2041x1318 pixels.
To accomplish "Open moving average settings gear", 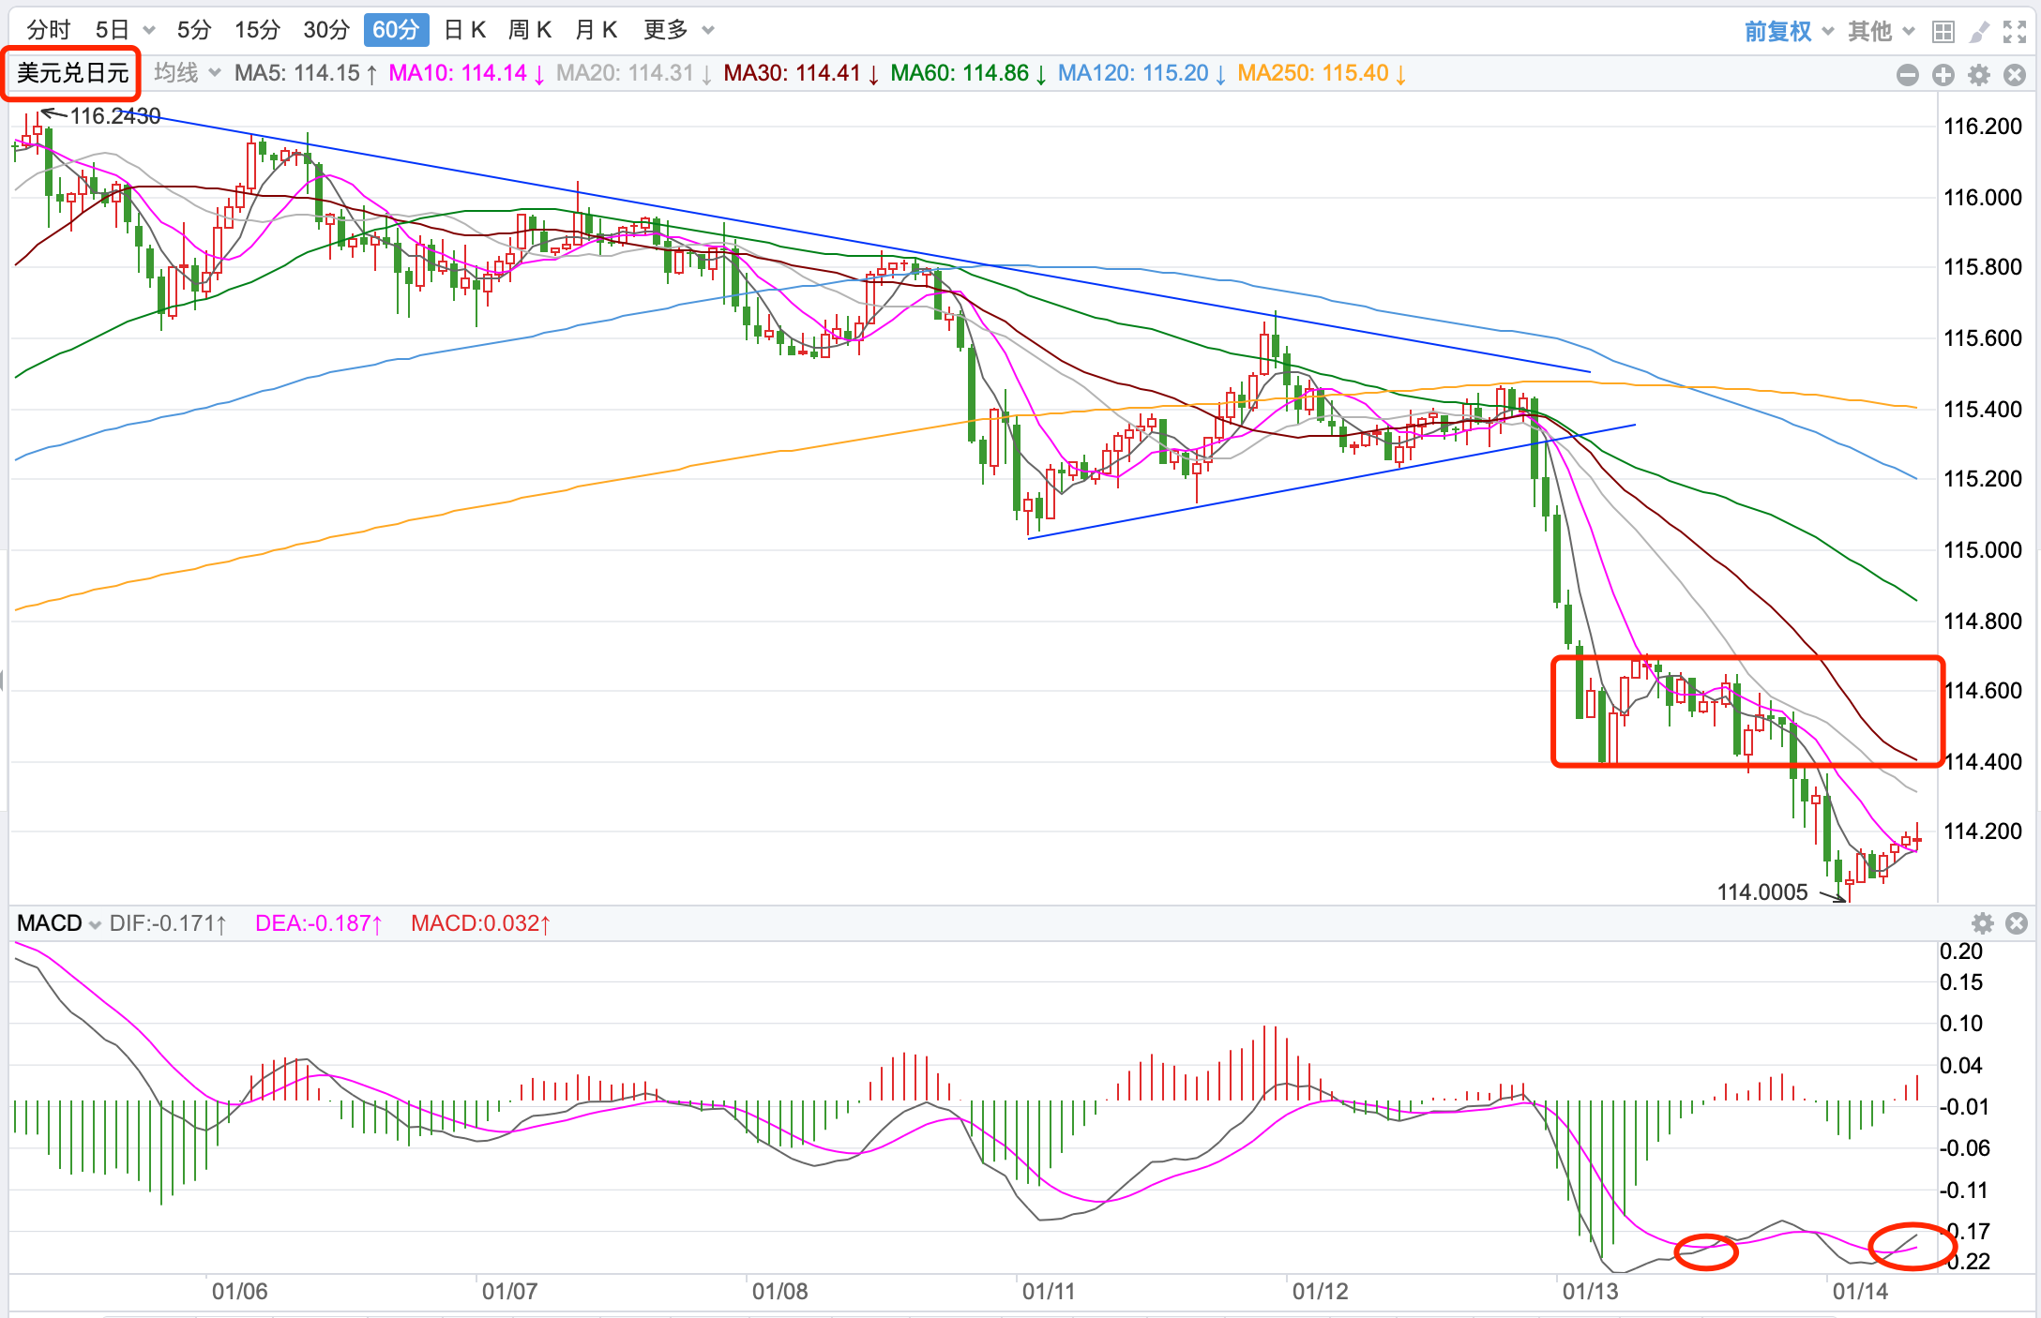I will pyautogui.click(x=1978, y=75).
